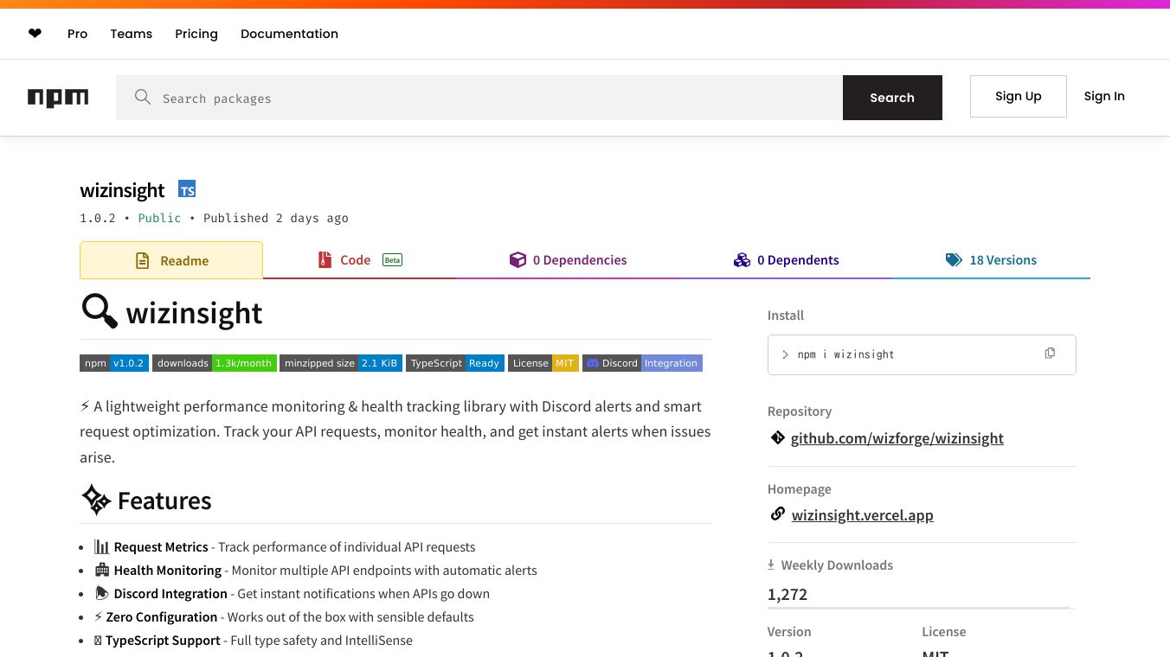Click the wizinsight package title heading
Image resolution: width=1170 pixels, height=657 pixels.
coord(122,190)
